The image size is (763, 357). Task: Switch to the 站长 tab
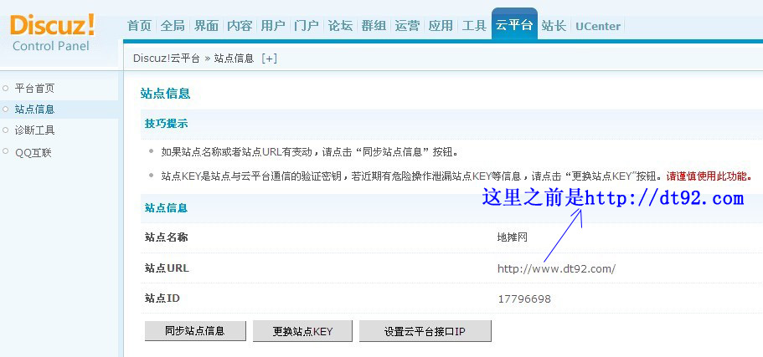point(554,26)
